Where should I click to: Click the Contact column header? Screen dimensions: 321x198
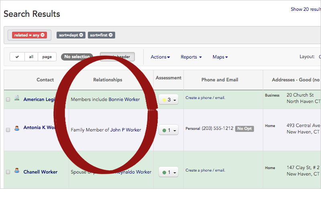pyautogui.click(x=45, y=80)
